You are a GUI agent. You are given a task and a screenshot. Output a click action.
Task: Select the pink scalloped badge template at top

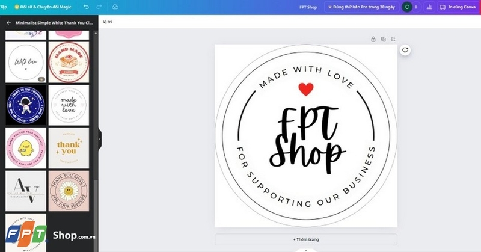(x=69, y=35)
